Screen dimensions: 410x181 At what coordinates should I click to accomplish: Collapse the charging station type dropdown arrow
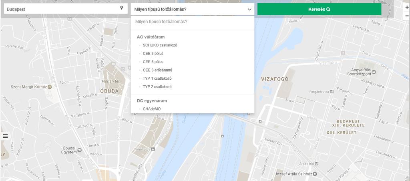click(249, 10)
